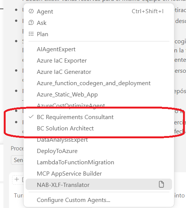This screenshot has height=208, width=186.
Task: Select the Agent mode entry
Action: (x=99, y=11)
